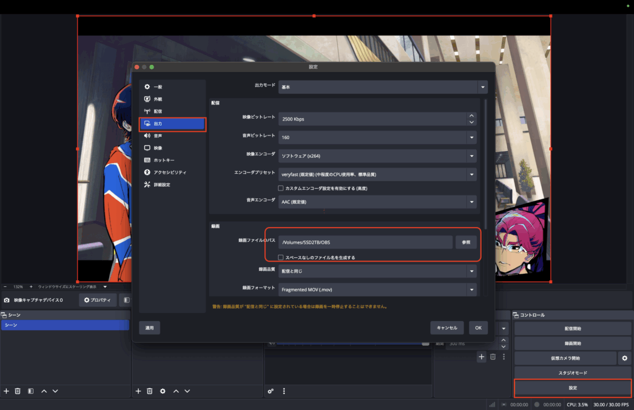Viewport: 634px width, 410px height.
Task: Enable スペースなしのファイル名を生成する checkbox
Action: [281, 257]
